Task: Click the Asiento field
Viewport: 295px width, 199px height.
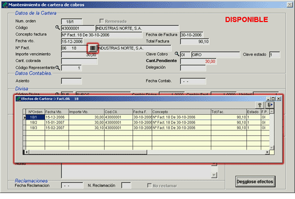Action: tap(71, 81)
